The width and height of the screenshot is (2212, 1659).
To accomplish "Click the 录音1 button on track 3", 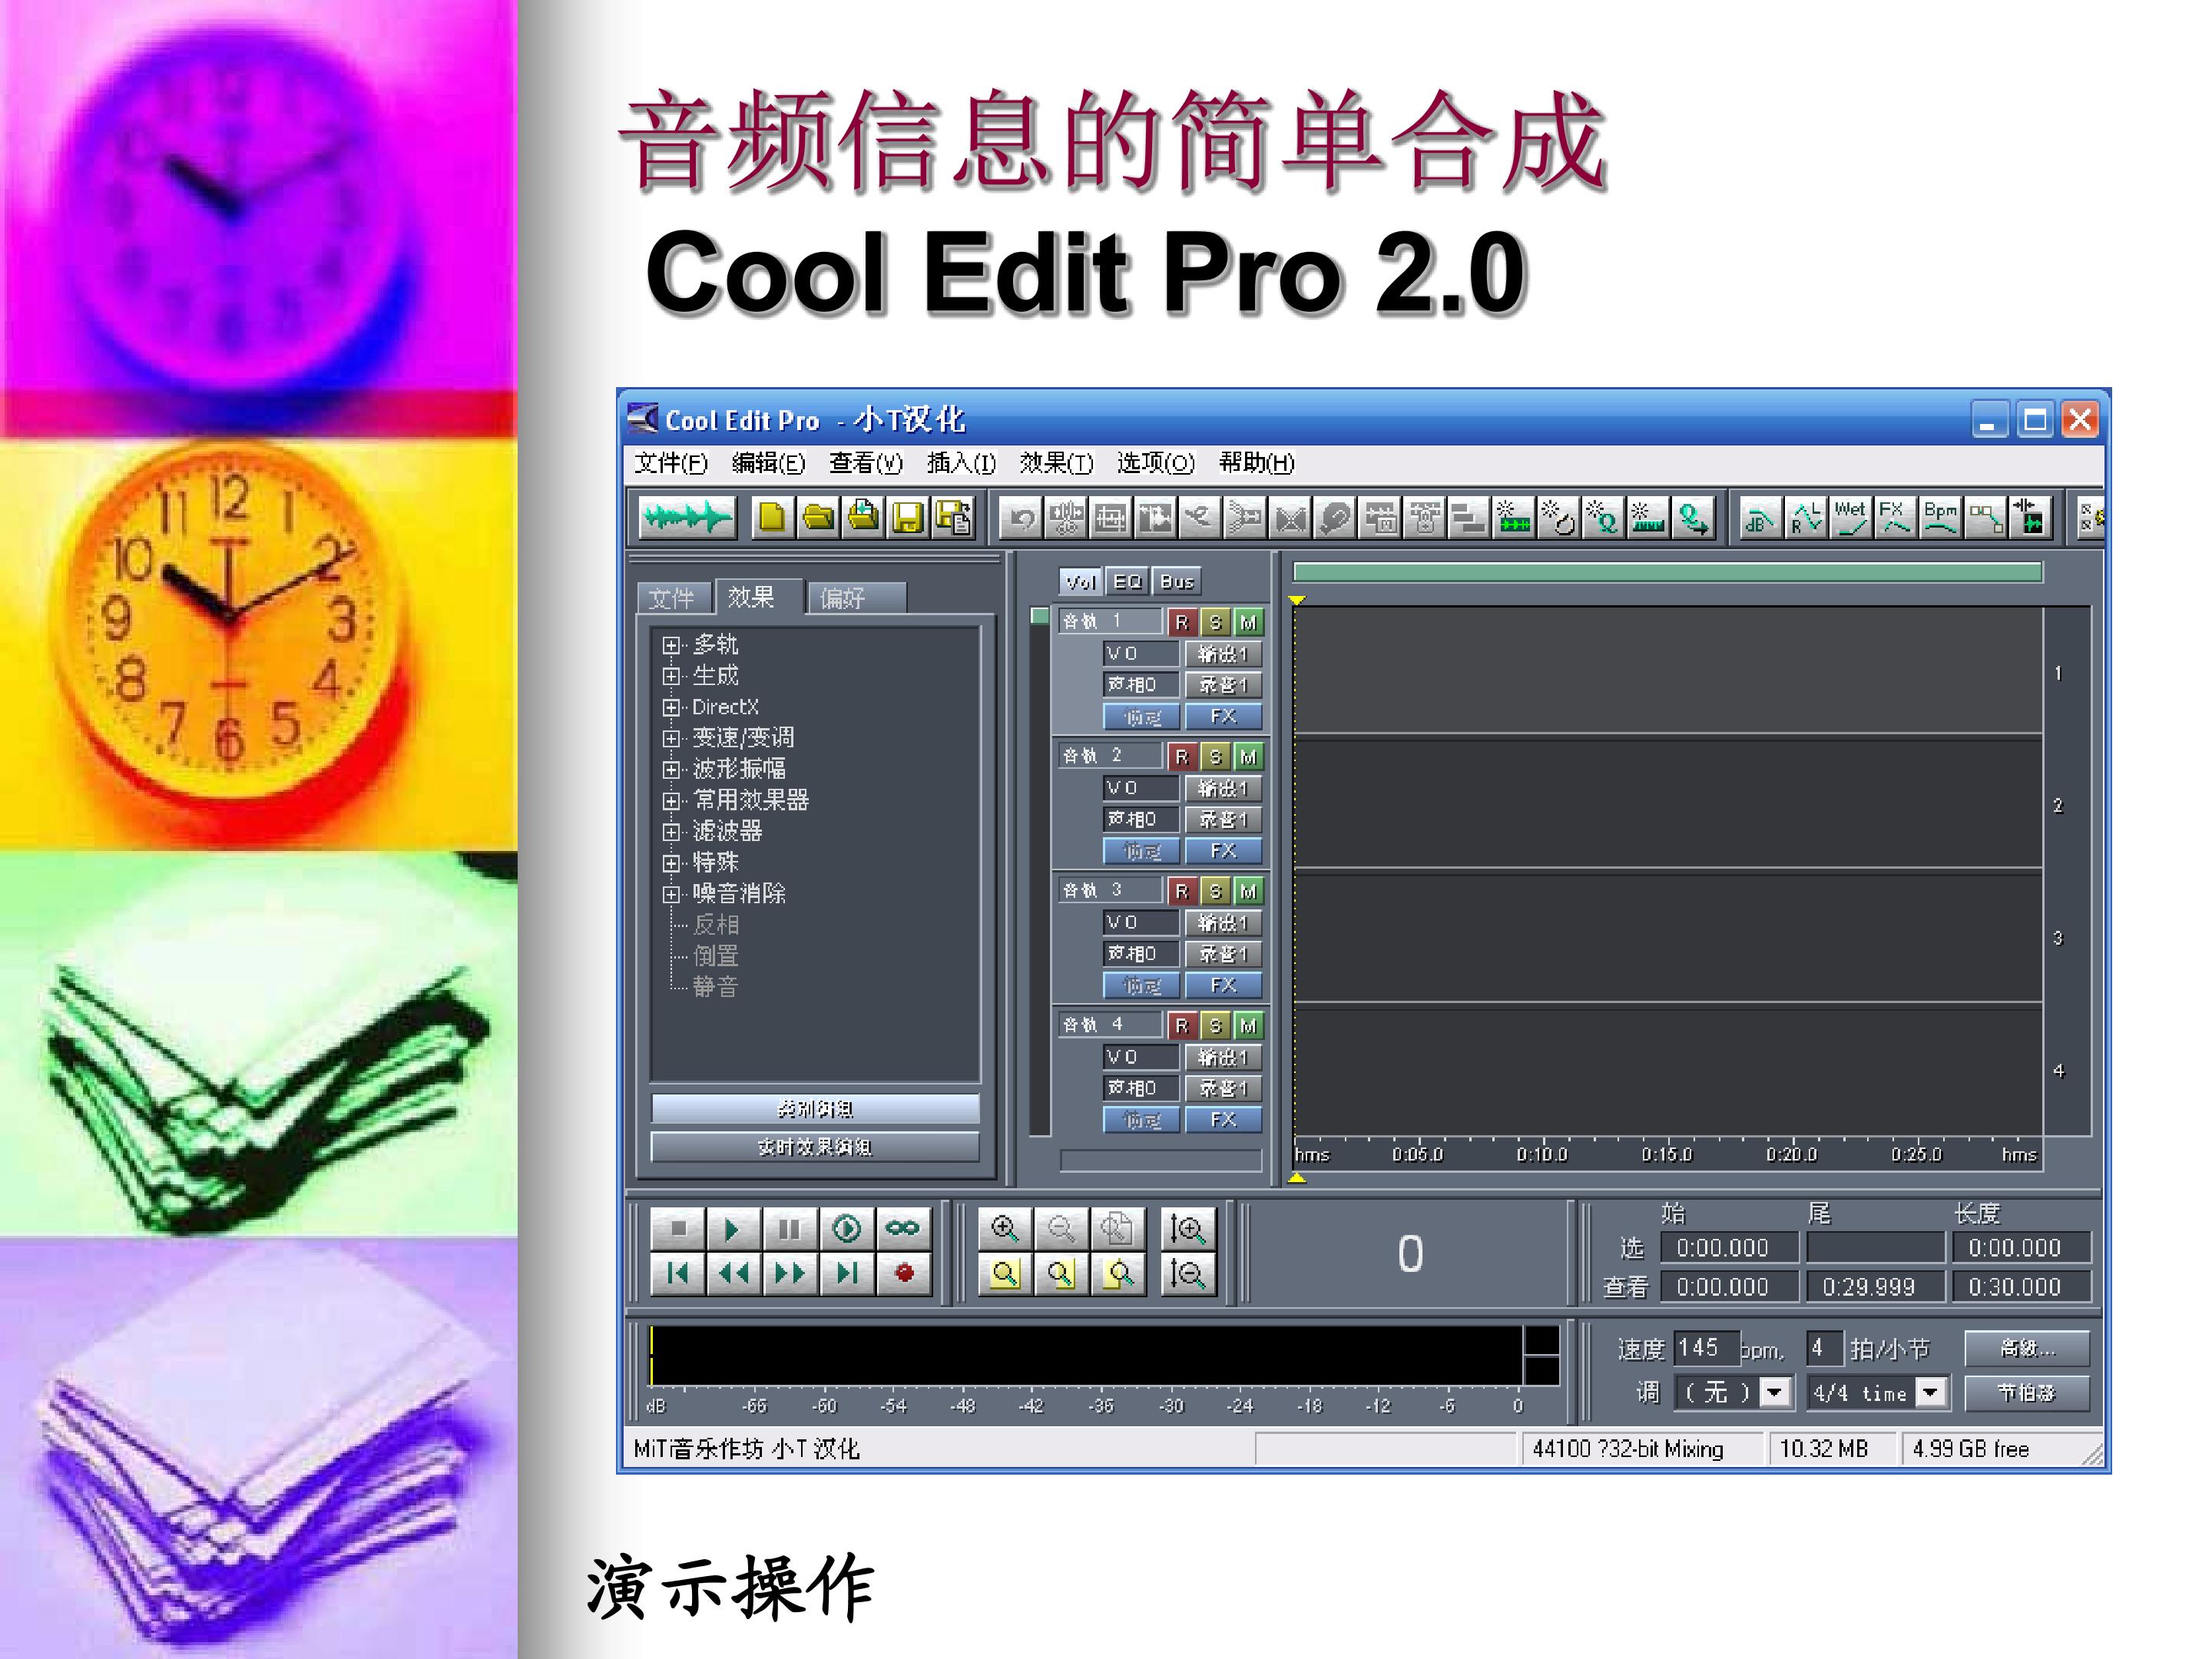I will coord(1223,954).
